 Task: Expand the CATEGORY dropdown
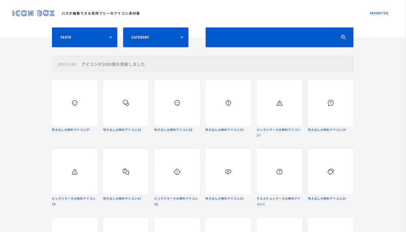[x=155, y=37]
